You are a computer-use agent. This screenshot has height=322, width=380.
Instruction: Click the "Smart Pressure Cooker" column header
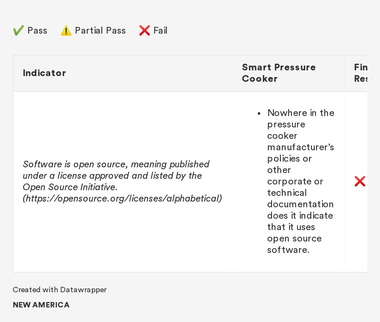point(279,73)
